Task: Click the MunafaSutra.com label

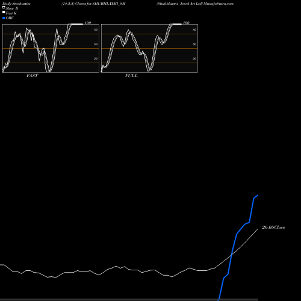Action: [x=219, y=4]
